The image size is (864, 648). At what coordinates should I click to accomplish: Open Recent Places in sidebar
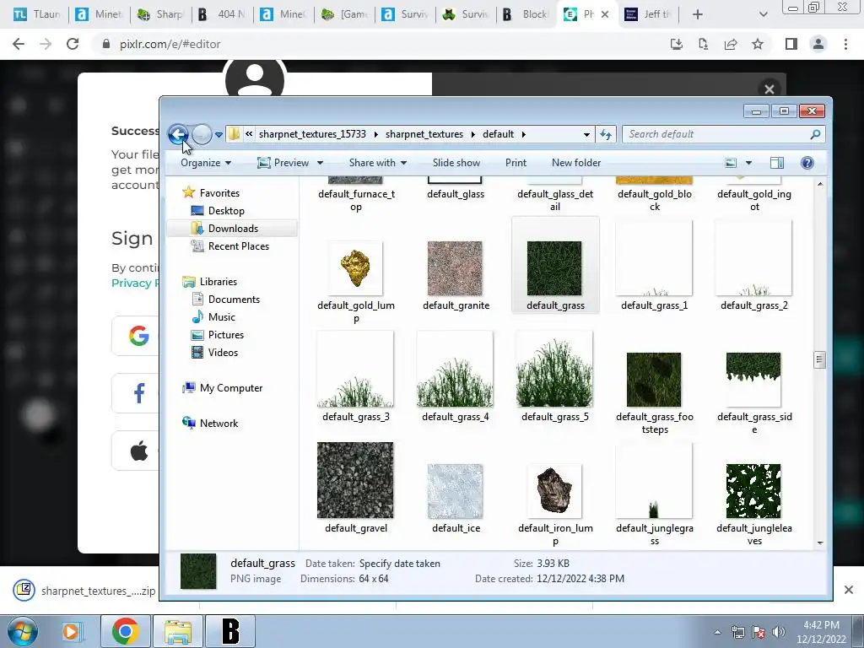pos(238,246)
